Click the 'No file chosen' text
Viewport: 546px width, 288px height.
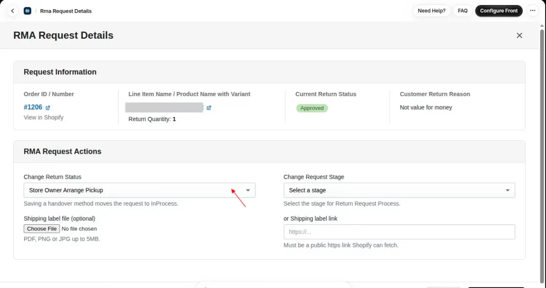(x=79, y=229)
